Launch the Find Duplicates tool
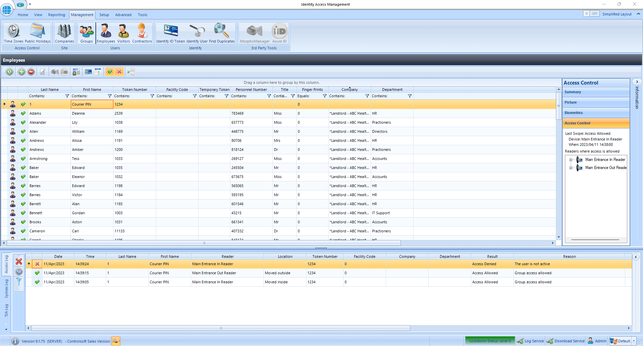Viewport: 643px width, 346px height. tap(222, 33)
